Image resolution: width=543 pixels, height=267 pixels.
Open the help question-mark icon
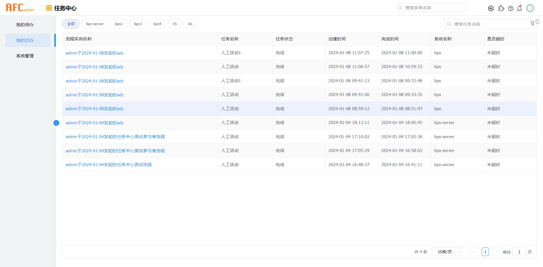click(511, 8)
